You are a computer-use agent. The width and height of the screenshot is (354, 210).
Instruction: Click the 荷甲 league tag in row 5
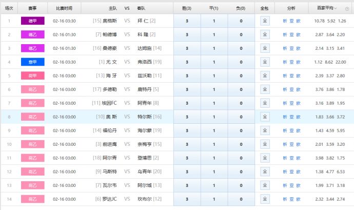(x=33, y=75)
